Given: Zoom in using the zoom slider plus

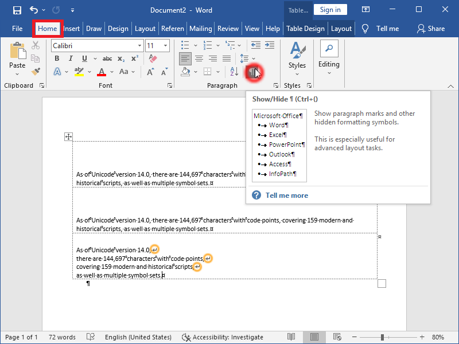Looking at the screenshot, I should pyautogui.click(x=422, y=337).
